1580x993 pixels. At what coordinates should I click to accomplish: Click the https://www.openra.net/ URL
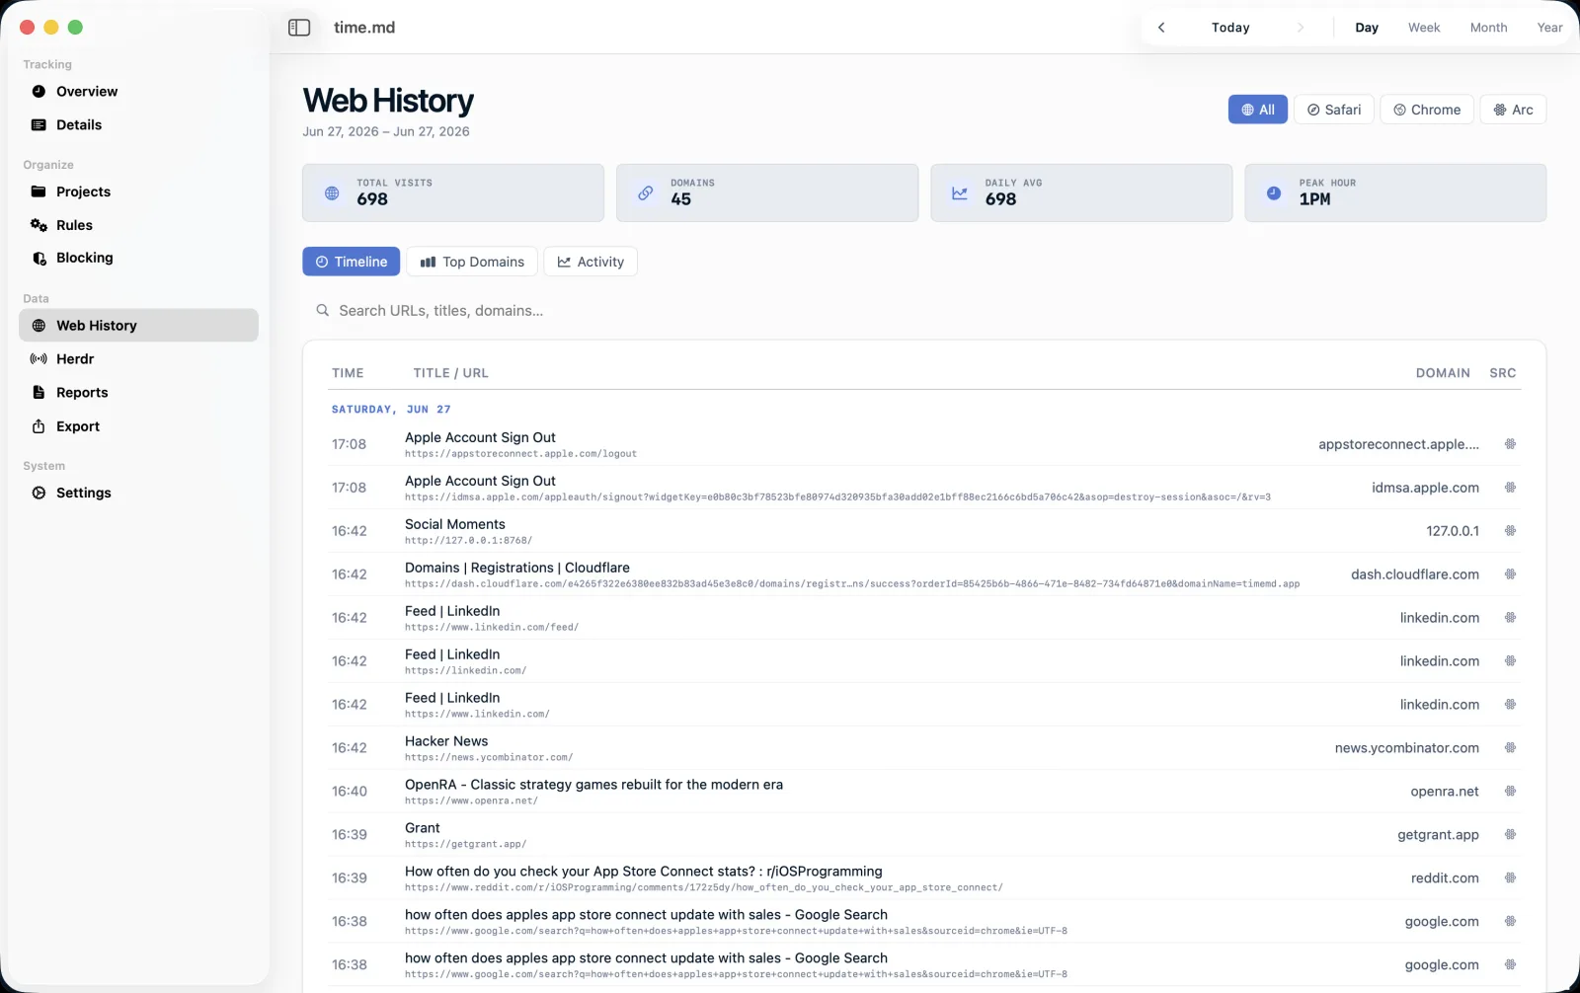point(471,802)
